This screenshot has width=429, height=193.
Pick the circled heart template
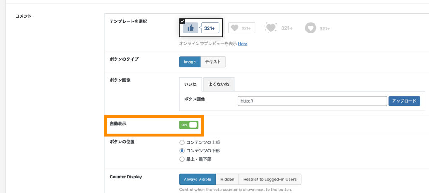click(318, 28)
